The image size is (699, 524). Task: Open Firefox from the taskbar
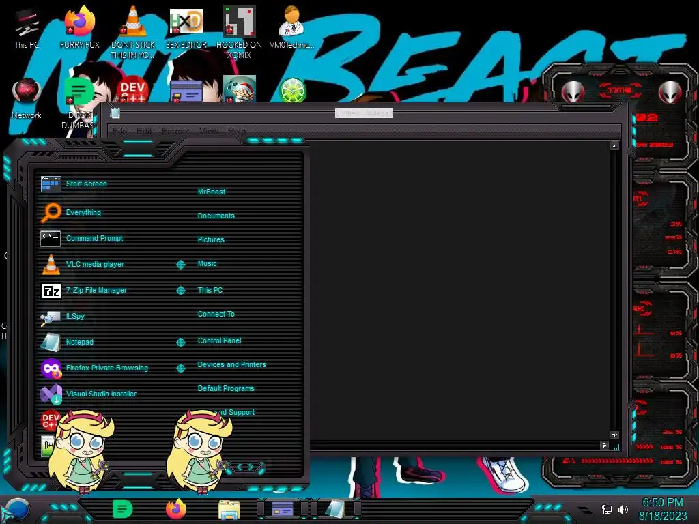click(176, 509)
